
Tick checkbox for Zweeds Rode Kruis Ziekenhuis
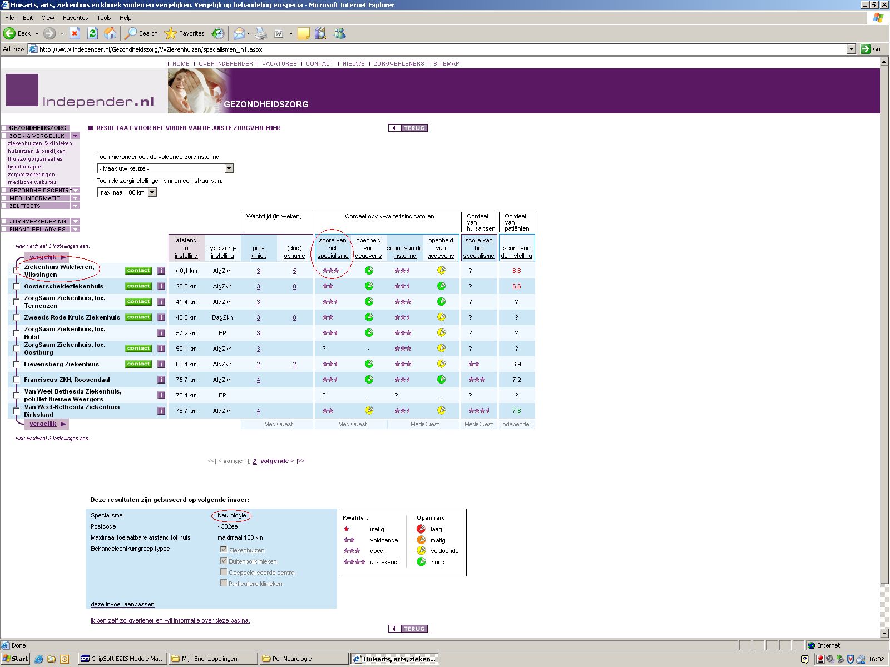(16, 317)
